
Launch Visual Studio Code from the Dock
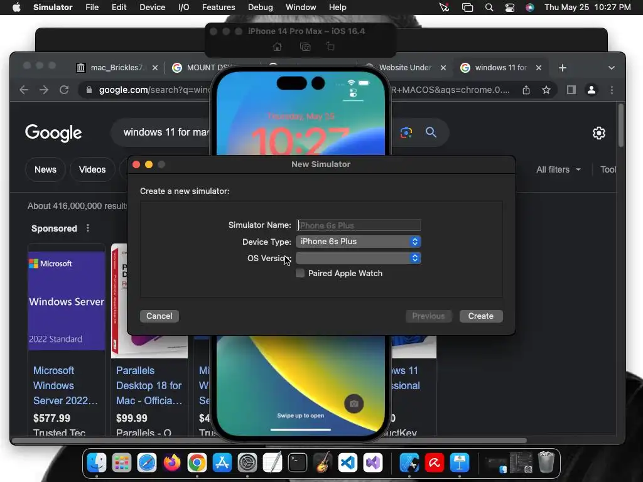point(348,463)
